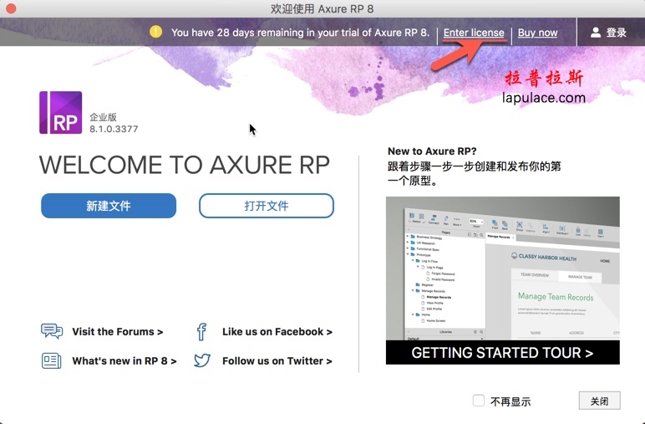
Task: Open an existing file with 打开文件
Action: tap(267, 206)
